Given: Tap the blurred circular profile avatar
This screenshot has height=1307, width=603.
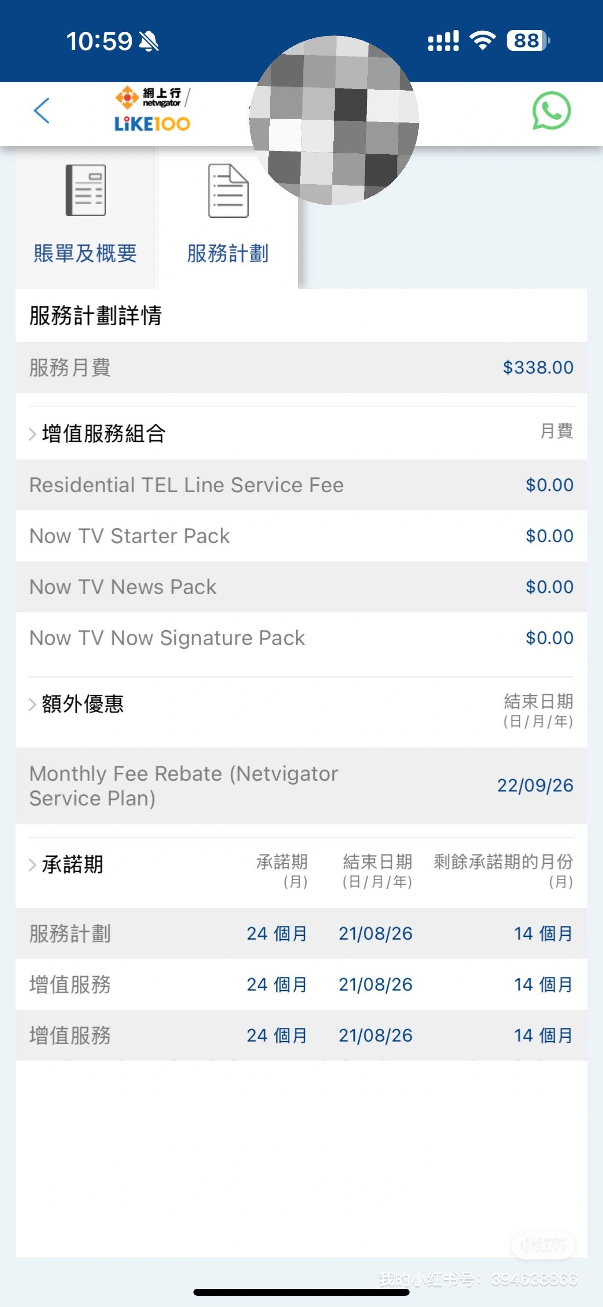Looking at the screenshot, I should click(333, 120).
